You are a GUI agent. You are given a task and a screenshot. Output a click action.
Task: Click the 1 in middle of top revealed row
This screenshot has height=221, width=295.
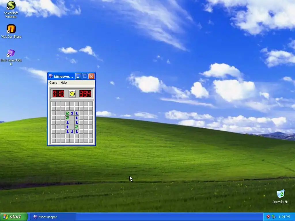tap(72, 113)
